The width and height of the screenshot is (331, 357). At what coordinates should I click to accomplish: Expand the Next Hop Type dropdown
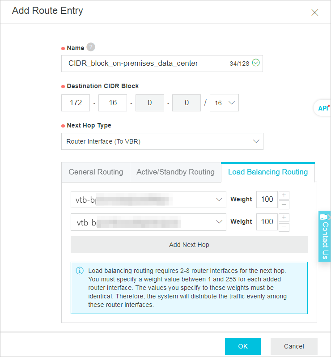coord(162,141)
